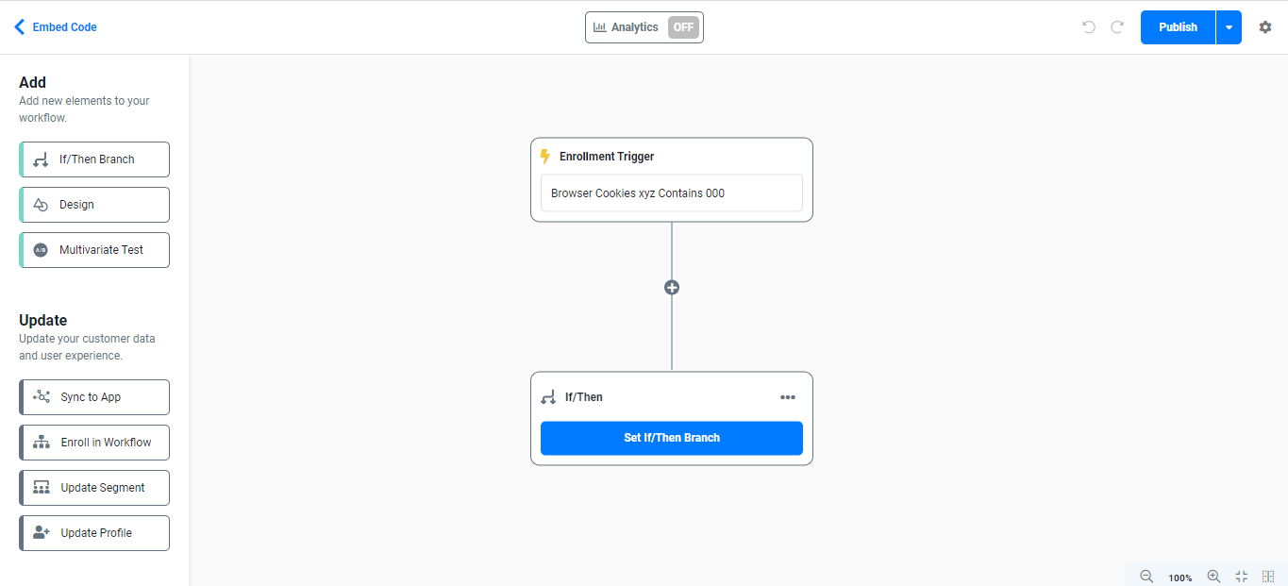Select the Multivariate Test element

click(94, 250)
